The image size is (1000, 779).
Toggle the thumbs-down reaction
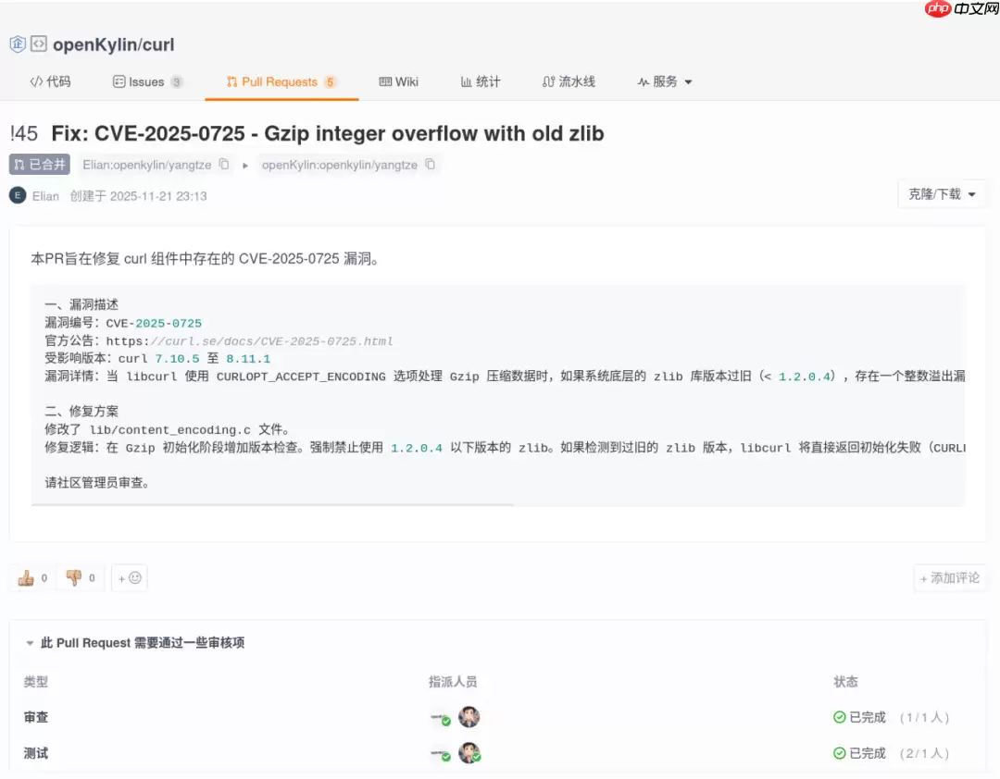pos(81,577)
